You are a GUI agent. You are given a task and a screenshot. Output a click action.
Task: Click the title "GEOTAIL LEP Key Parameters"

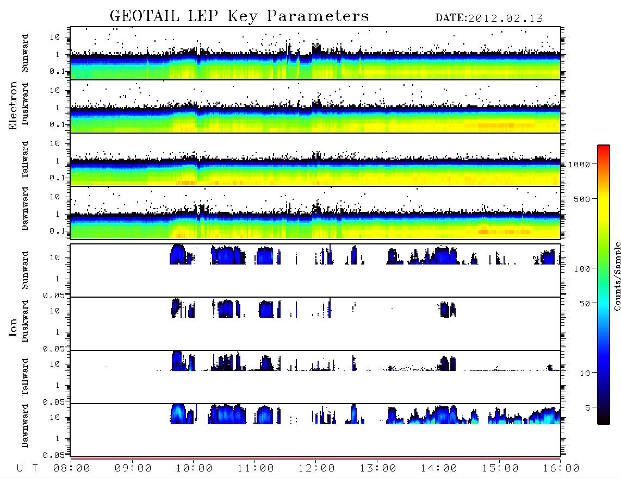(x=239, y=17)
